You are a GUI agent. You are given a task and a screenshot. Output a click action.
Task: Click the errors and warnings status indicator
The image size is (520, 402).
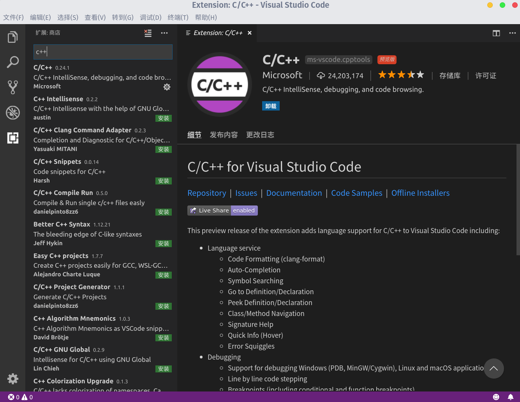(21, 397)
